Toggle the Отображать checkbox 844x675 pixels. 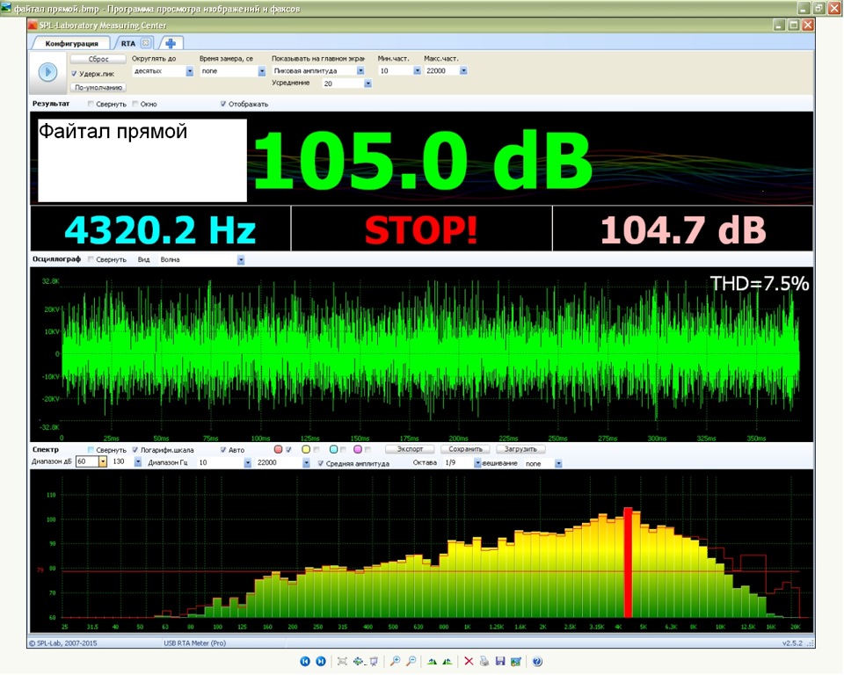click(222, 104)
